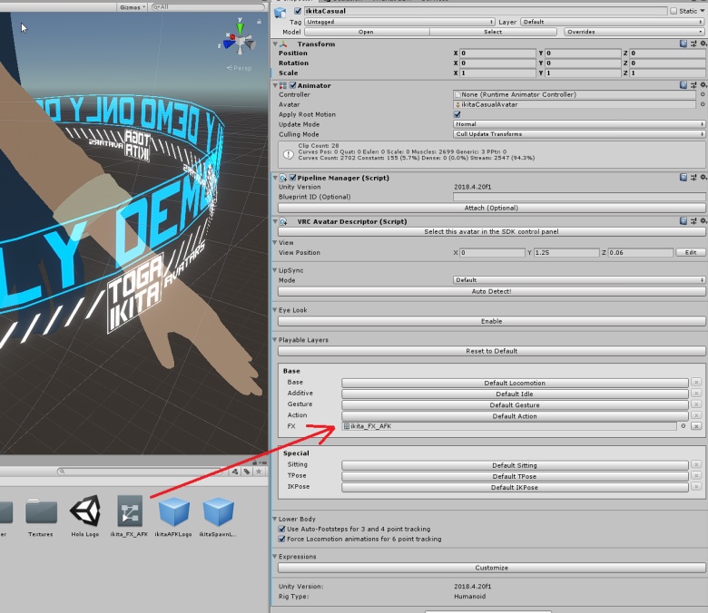Open Transform preset icon

point(693,44)
